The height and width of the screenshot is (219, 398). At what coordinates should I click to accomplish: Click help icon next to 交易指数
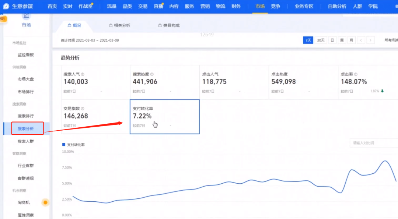point(83,109)
